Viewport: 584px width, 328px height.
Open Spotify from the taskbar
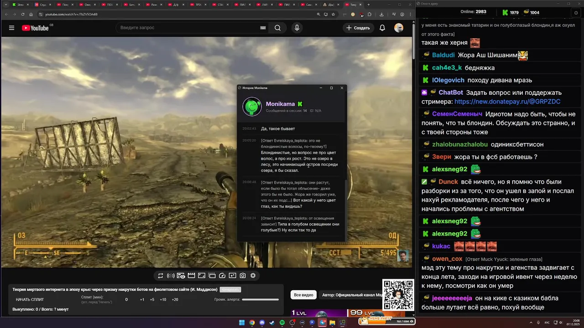pyautogui.click(x=282, y=323)
